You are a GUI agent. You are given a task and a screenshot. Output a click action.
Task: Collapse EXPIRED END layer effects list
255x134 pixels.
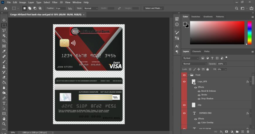[251, 113]
